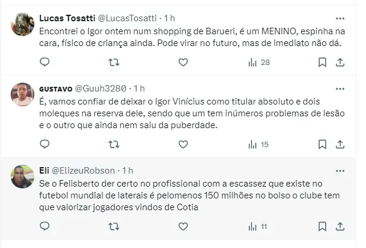366x248 pixels.
Task: Click Gustavo's profile avatar
Action: tap(23, 94)
